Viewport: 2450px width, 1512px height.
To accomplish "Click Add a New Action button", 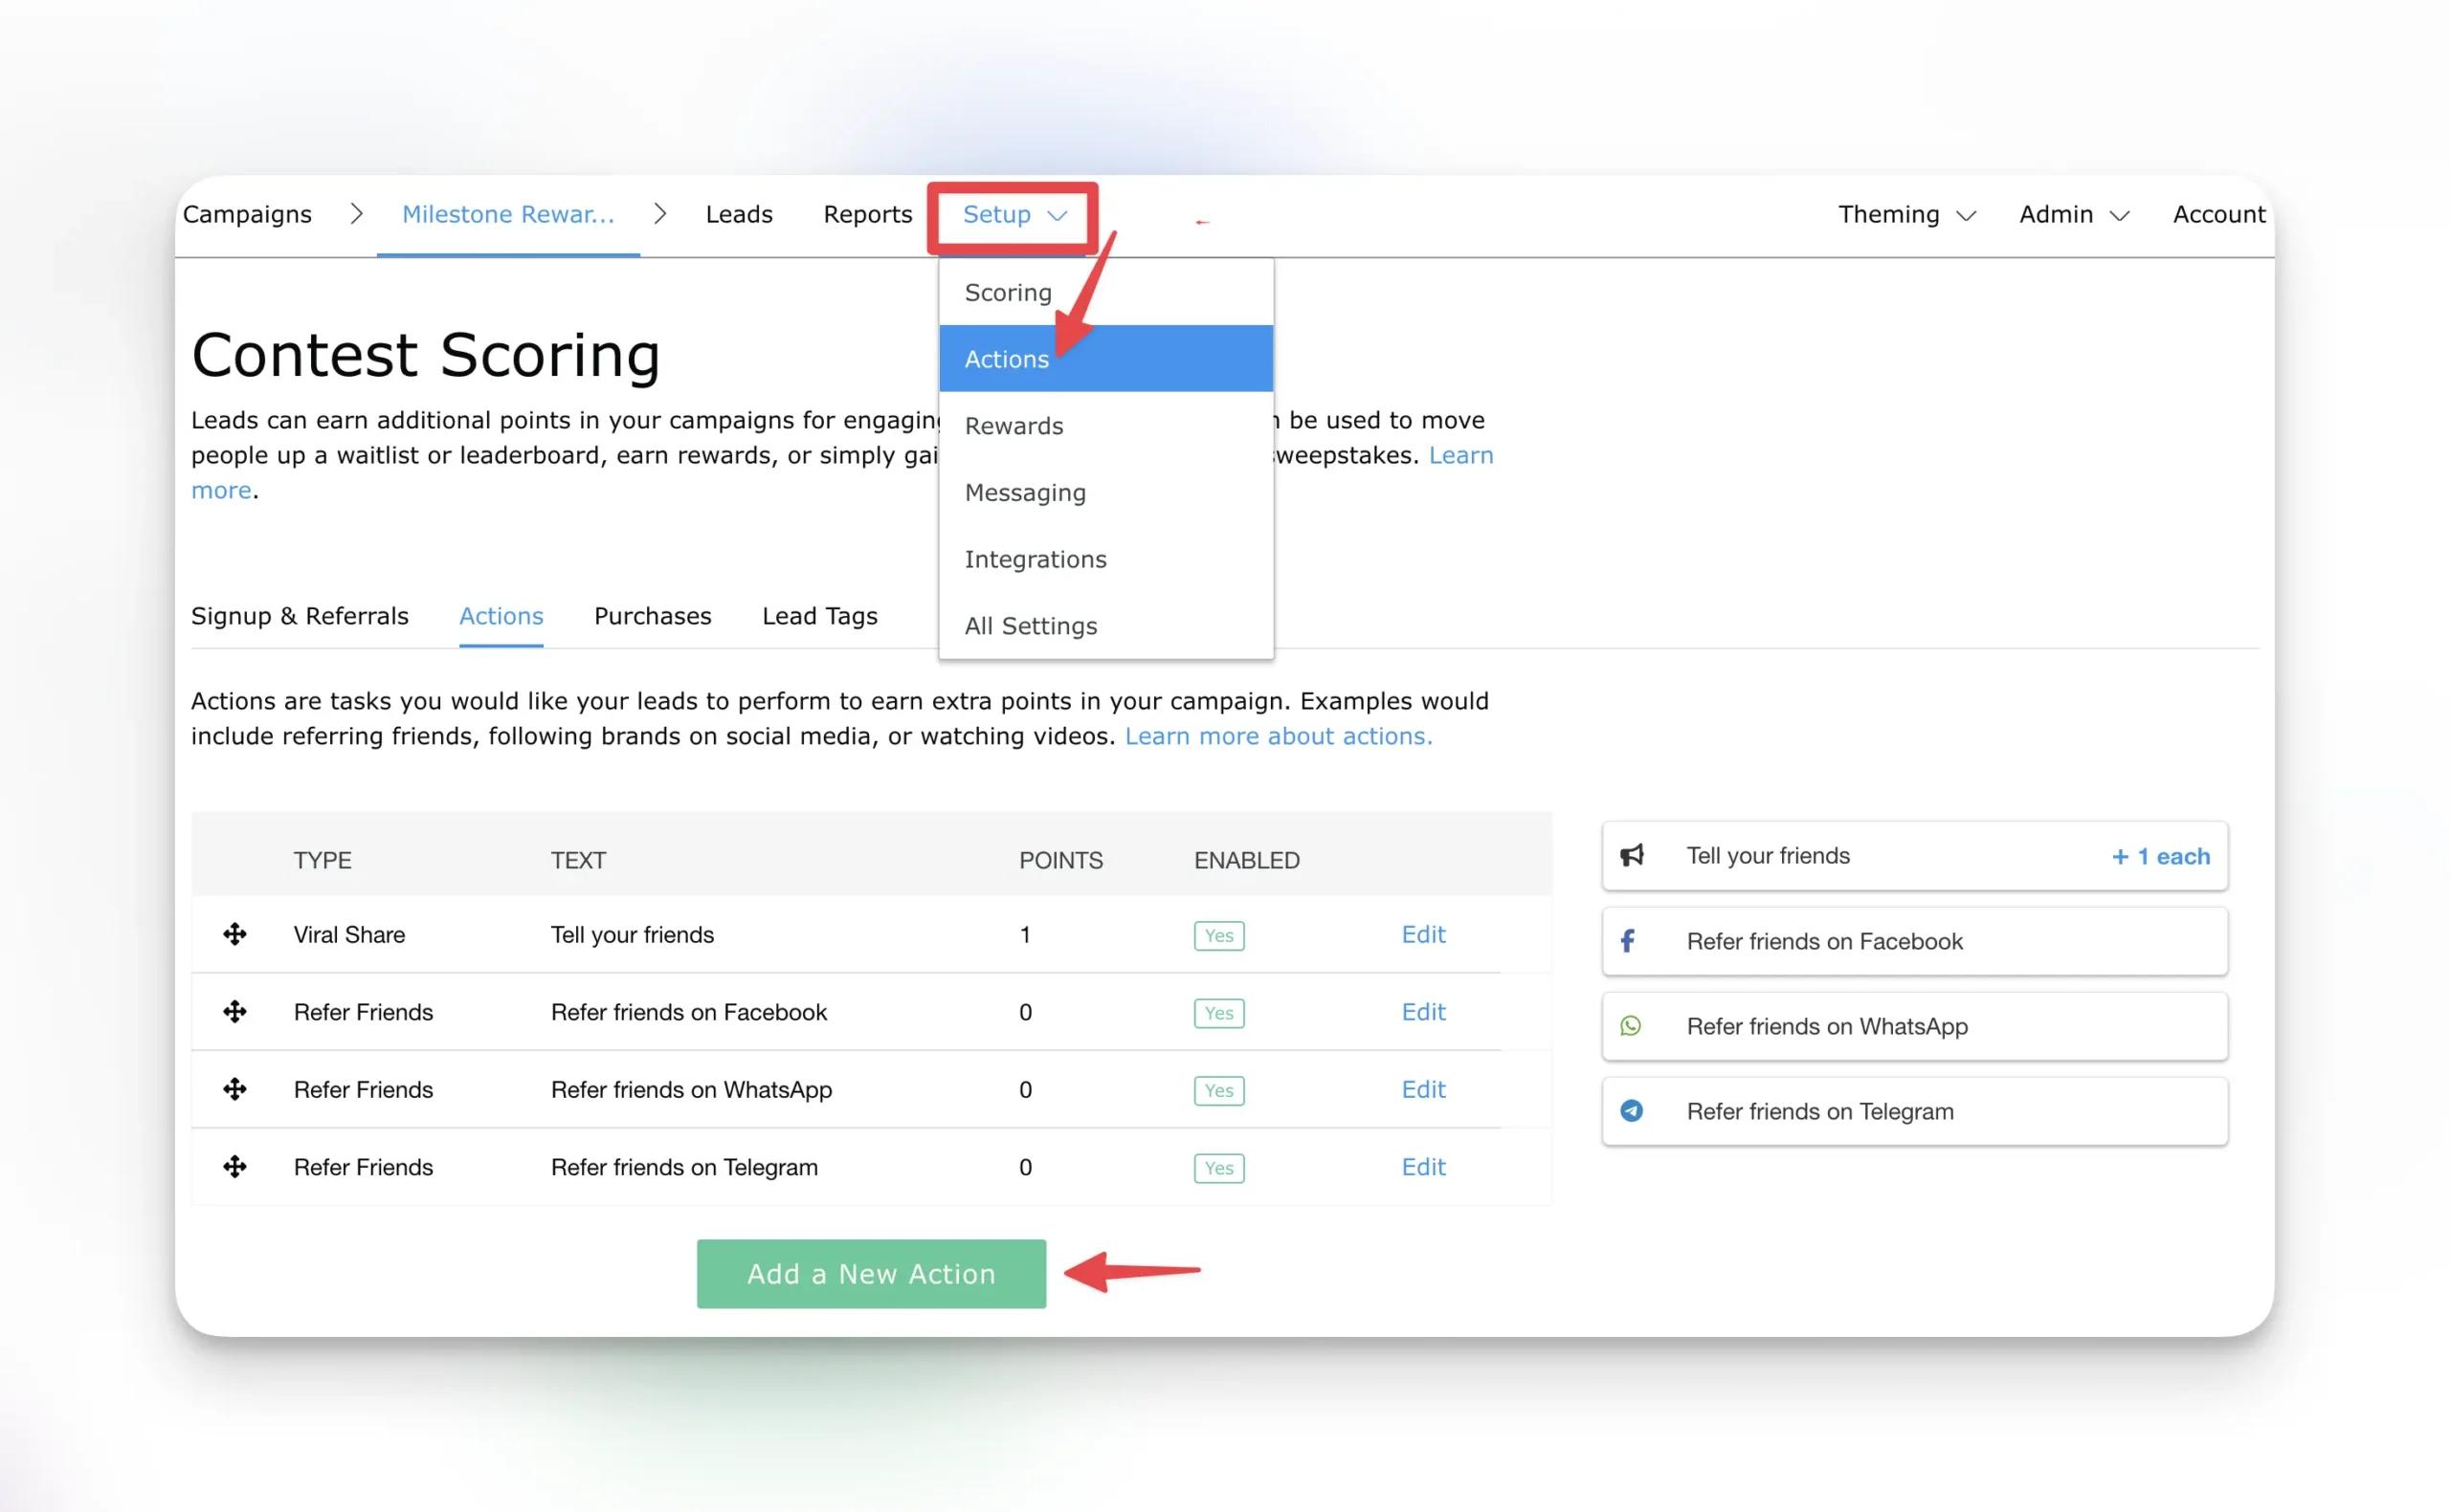I will click(x=872, y=1273).
